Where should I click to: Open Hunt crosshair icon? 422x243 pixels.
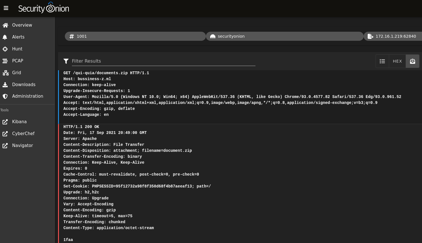[5, 49]
